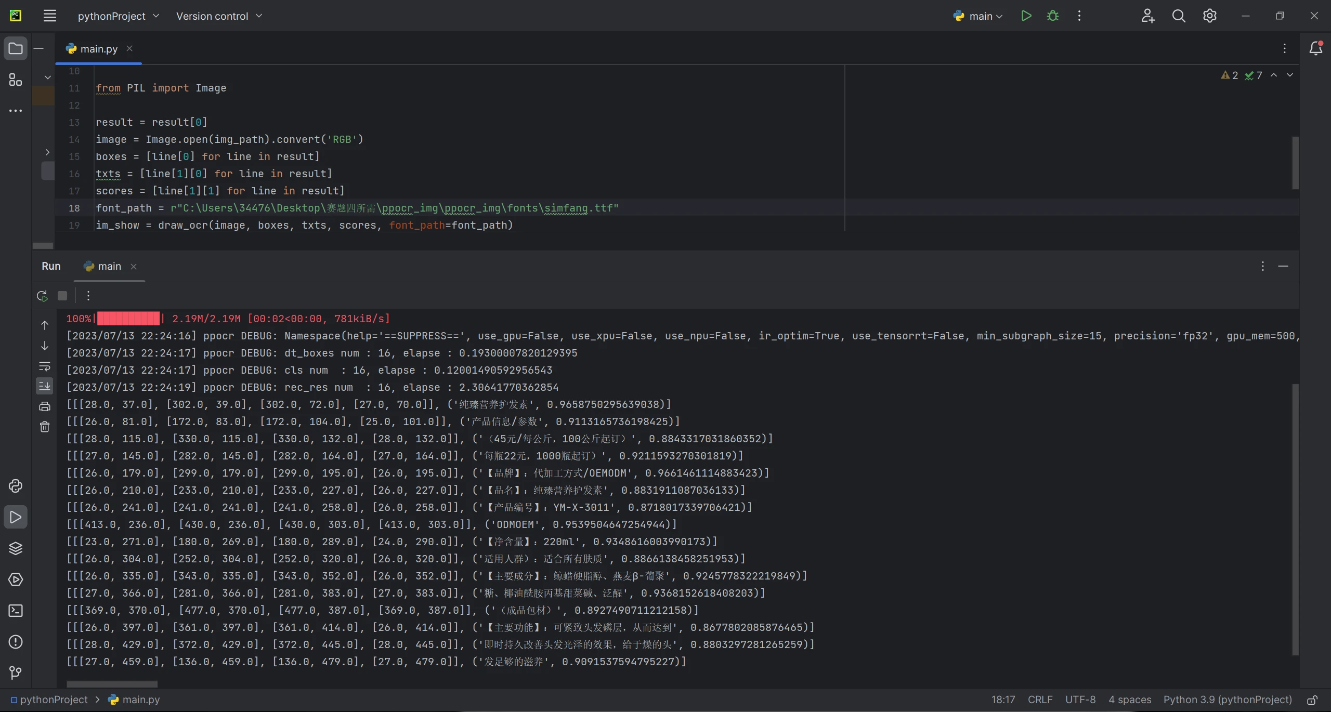The width and height of the screenshot is (1331, 712).
Task: Go to previous highlighted error arrow
Action: tap(1274, 75)
